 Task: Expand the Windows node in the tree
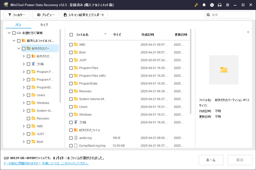click(24, 103)
